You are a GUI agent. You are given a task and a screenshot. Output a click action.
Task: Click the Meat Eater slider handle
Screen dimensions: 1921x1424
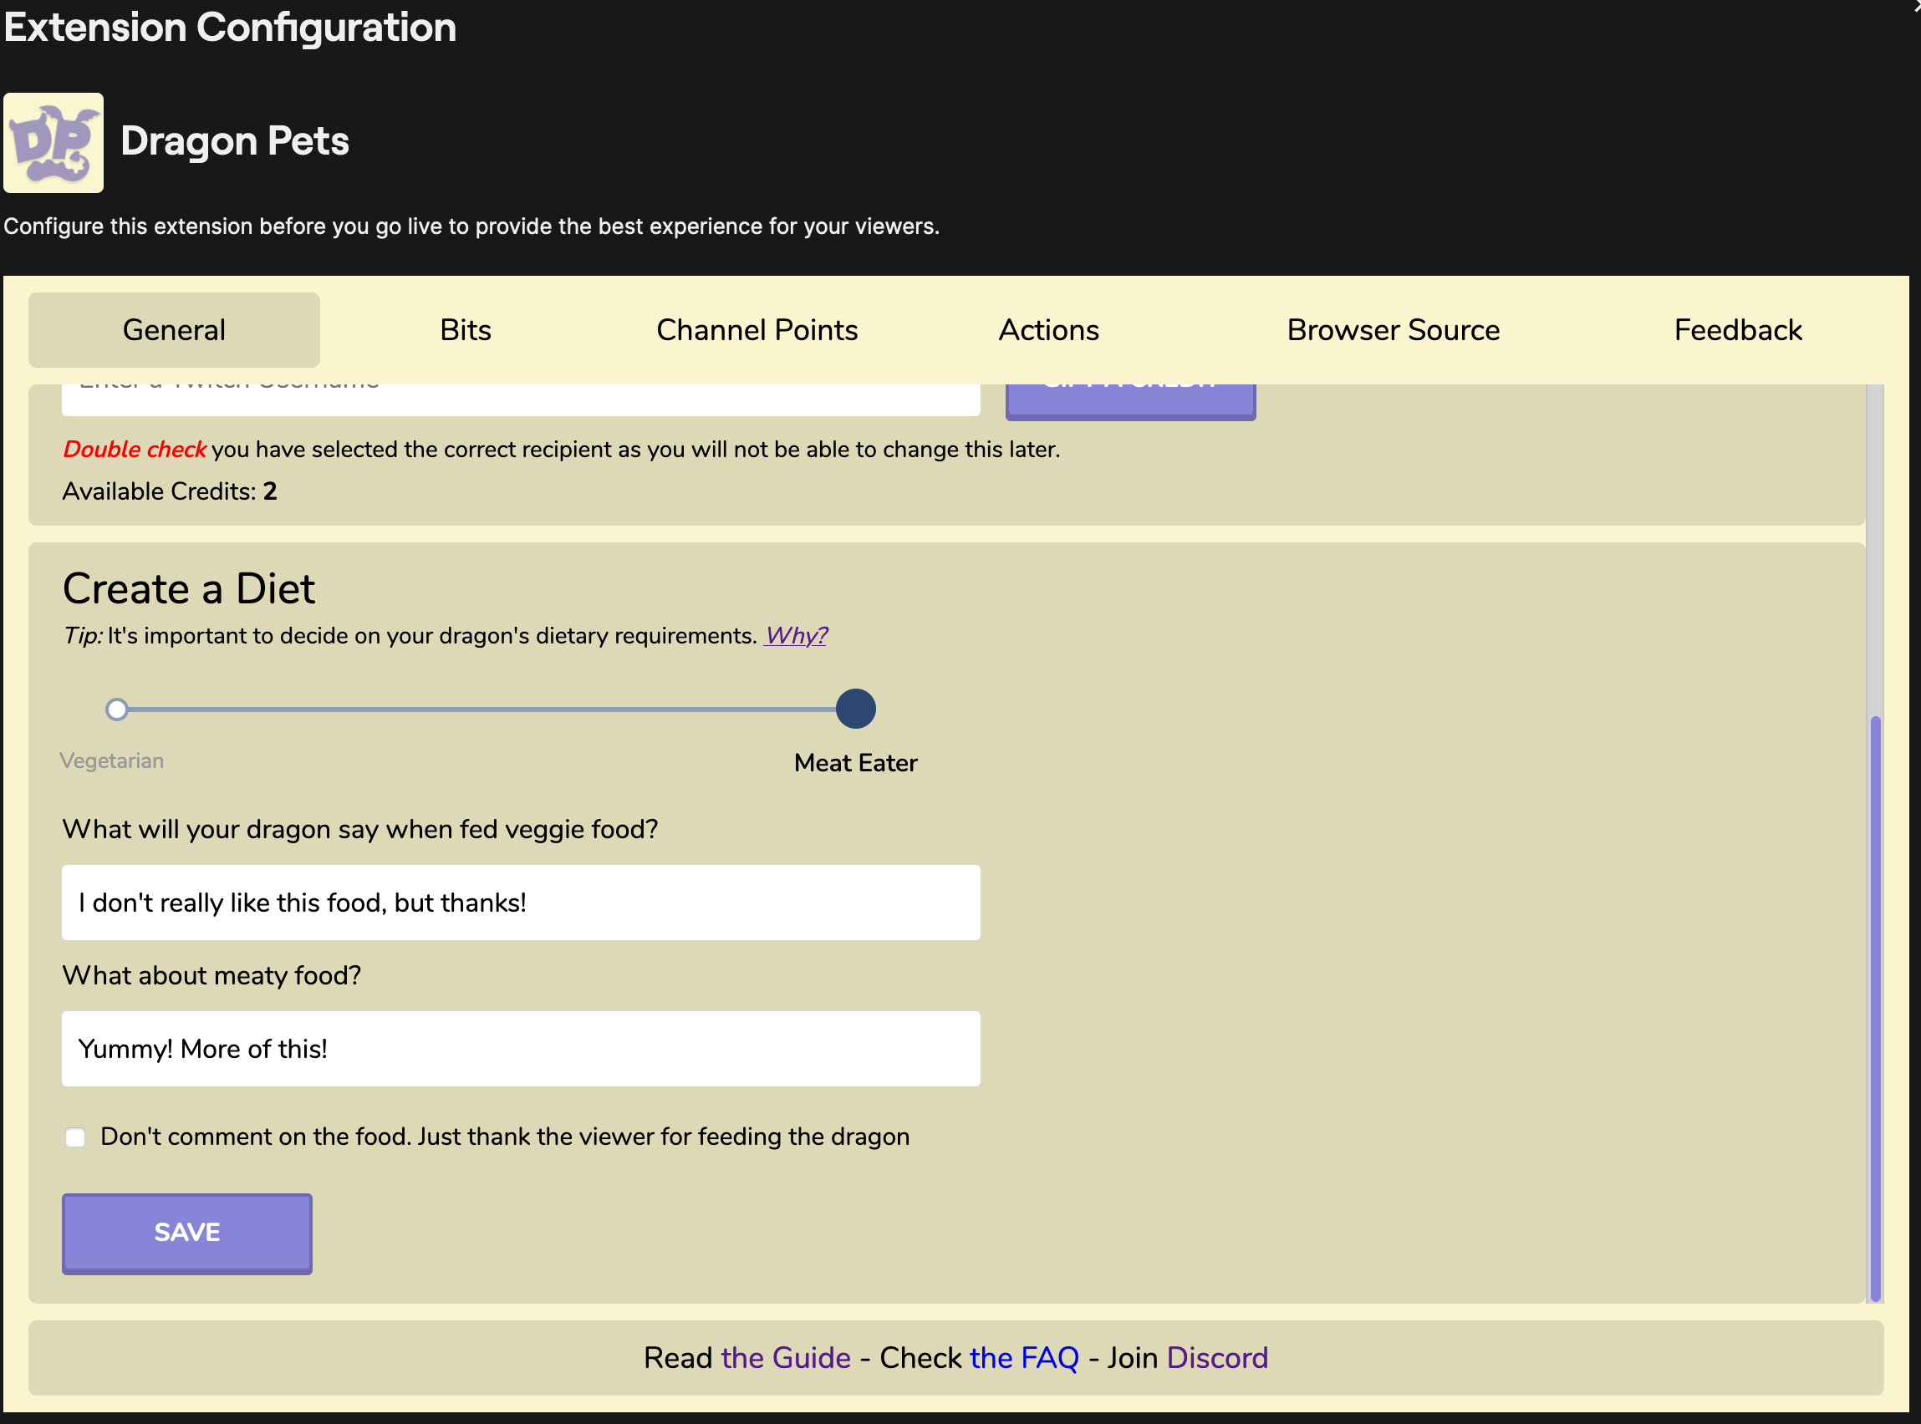855,709
